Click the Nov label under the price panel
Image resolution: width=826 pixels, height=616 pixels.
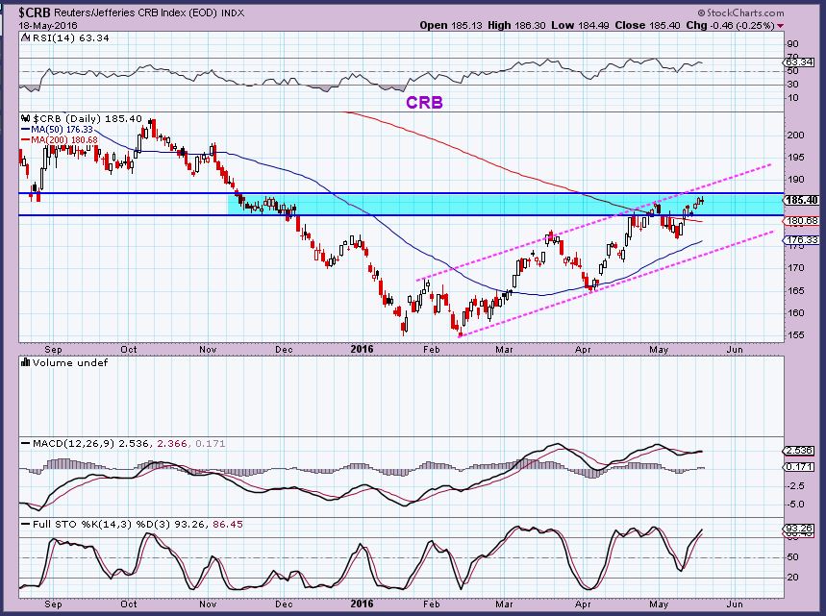(x=208, y=350)
